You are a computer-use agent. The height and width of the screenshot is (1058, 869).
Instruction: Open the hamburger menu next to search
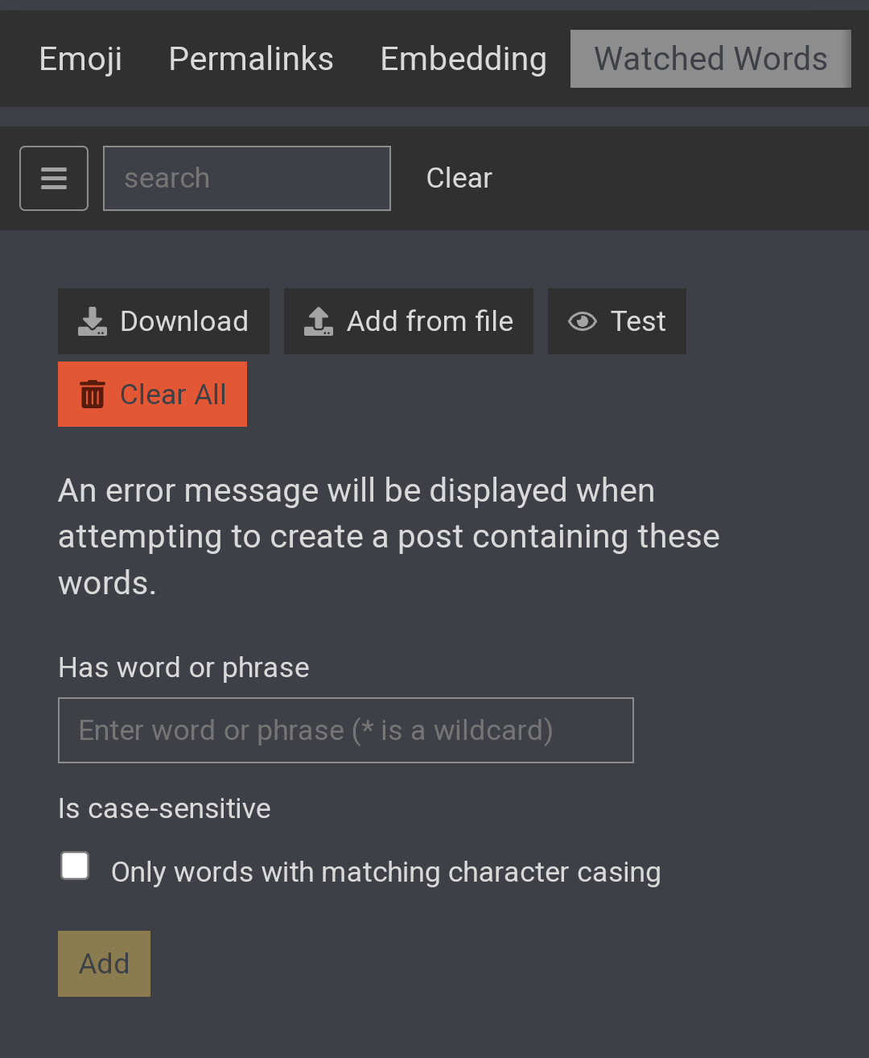pos(54,178)
